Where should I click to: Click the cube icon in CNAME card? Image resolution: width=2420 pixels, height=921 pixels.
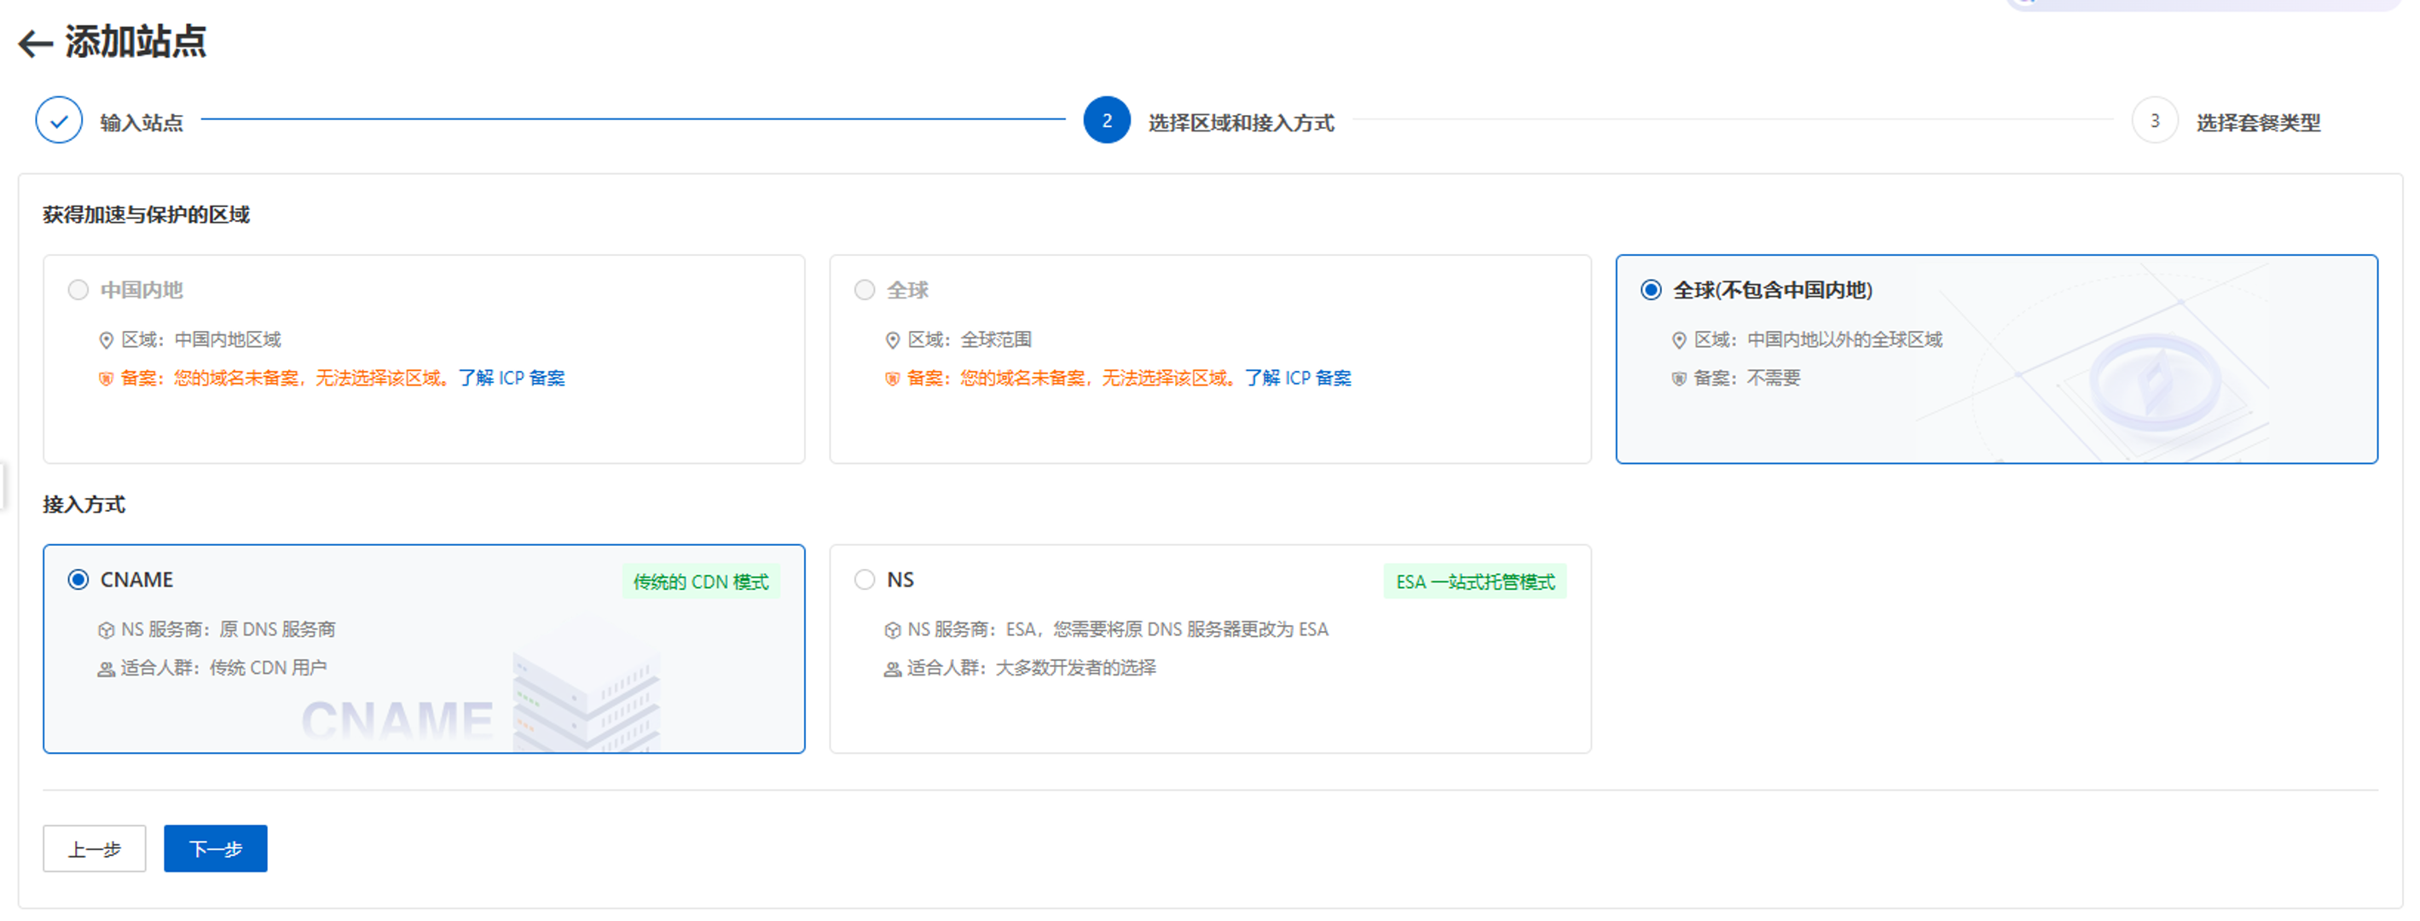click(106, 630)
